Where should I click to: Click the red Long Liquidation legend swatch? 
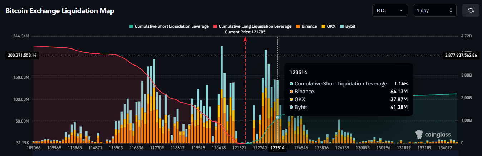tap(215, 26)
